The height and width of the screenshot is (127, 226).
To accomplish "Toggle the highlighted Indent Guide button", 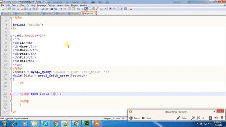I will click(x=86, y=9).
